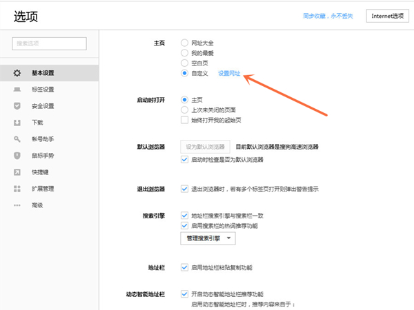Image resolution: width=414 pixels, height=310 pixels.
Task: Click the shield icon for 安全设置
Action: pyautogui.click(x=17, y=105)
